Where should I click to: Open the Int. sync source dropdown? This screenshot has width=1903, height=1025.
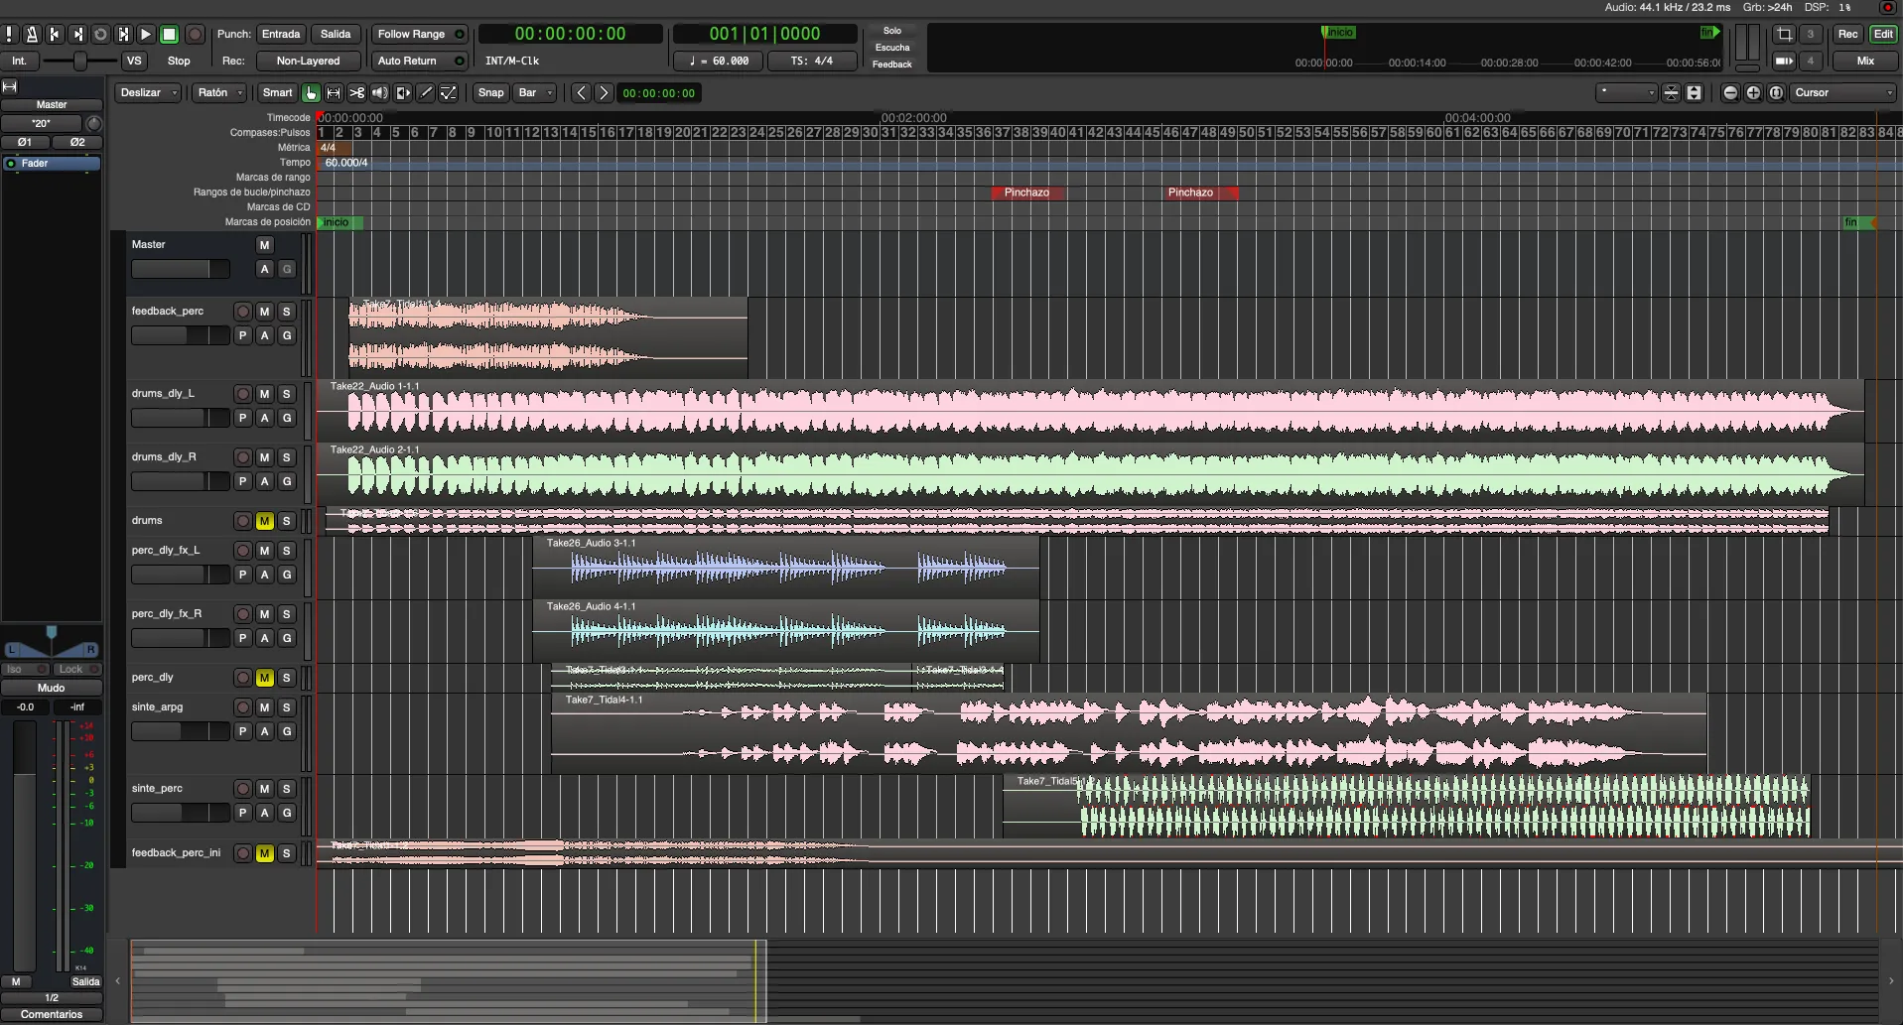(x=19, y=61)
